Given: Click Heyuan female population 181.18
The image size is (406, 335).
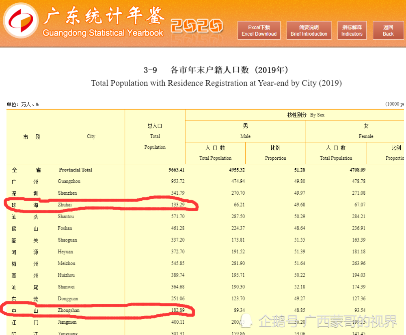Looking at the screenshot, I should click(x=358, y=252).
